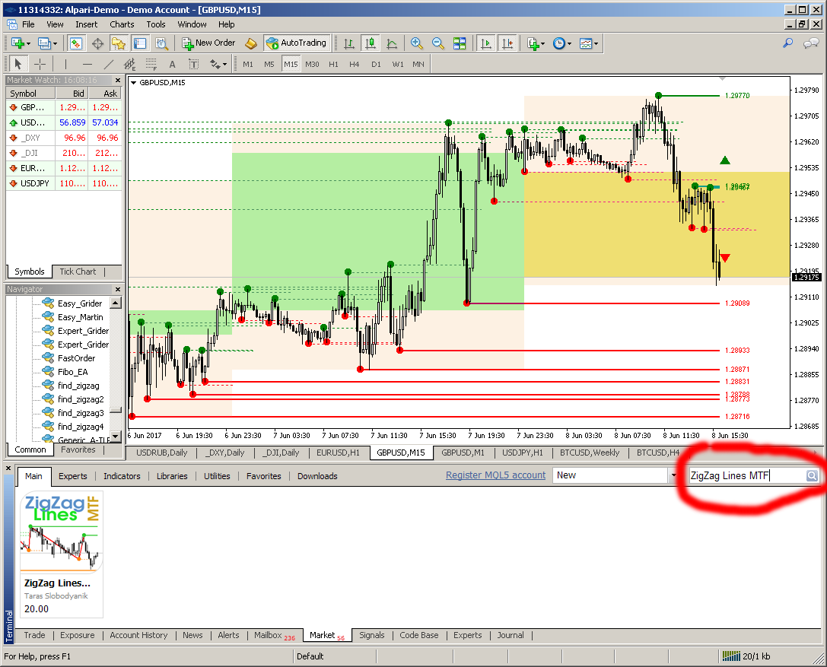Tile chart windows using the grid icon
The height and width of the screenshot is (667, 827).
460,43
